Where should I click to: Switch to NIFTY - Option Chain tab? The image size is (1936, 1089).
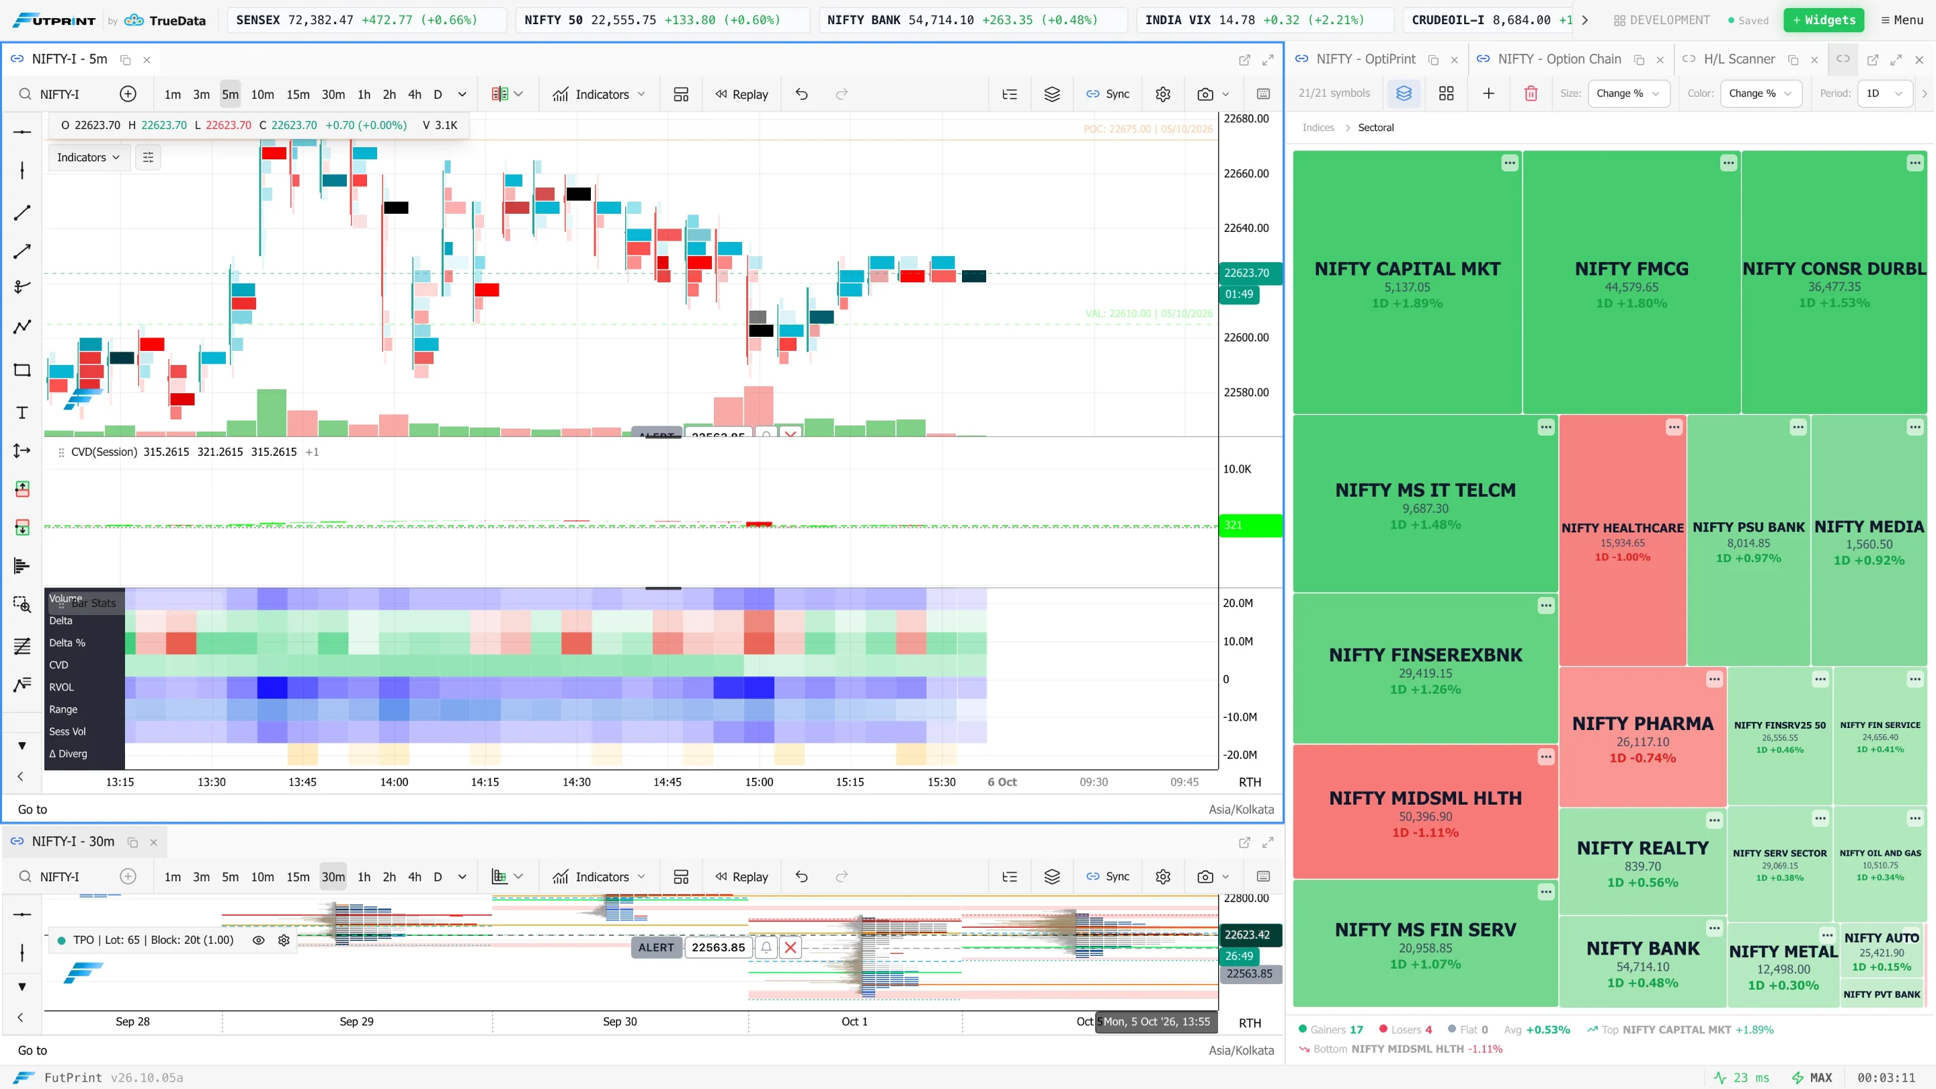pyautogui.click(x=1560, y=58)
